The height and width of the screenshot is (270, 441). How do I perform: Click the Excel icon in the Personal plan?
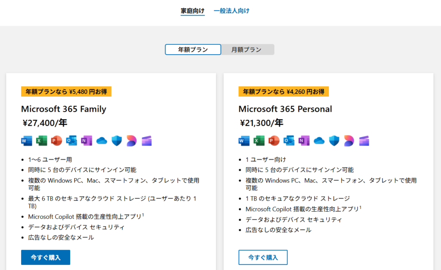coord(259,141)
